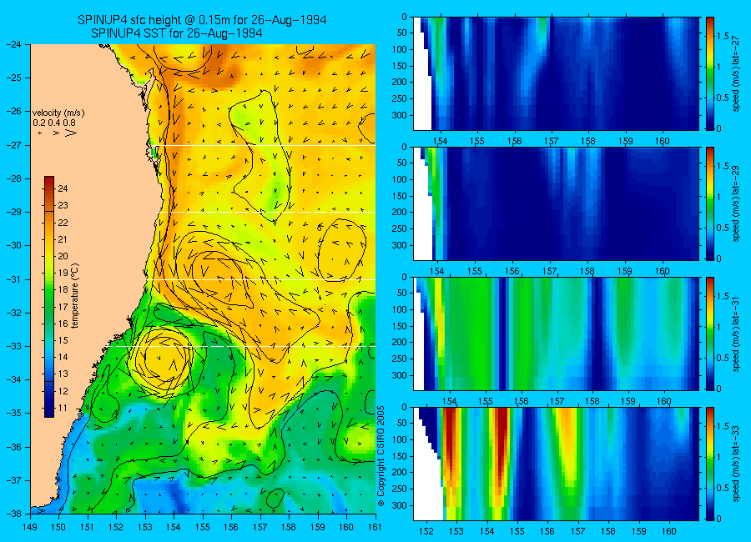Click the 'speed (m/s) lat=-31' colorbar label
This screenshot has height=542, width=751.
(x=736, y=334)
